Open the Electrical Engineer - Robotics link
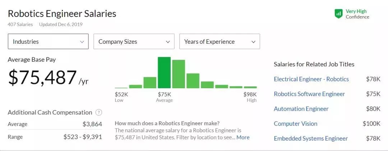 tap(311, 79)
